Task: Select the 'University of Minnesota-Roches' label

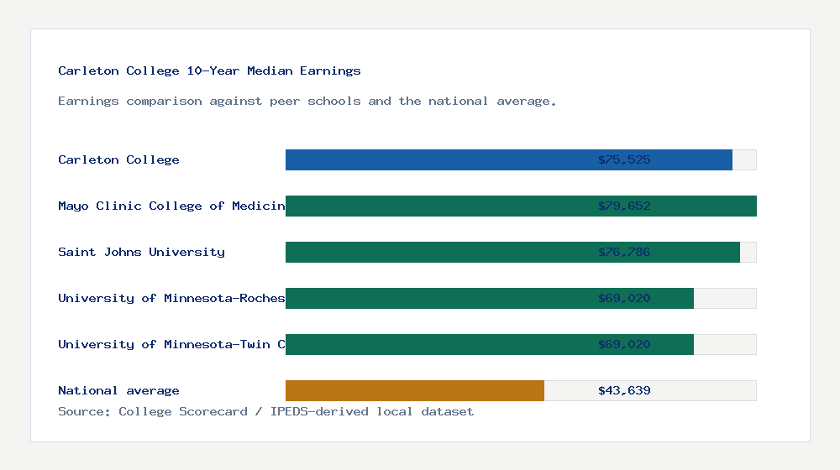Action: click(171, 298)
